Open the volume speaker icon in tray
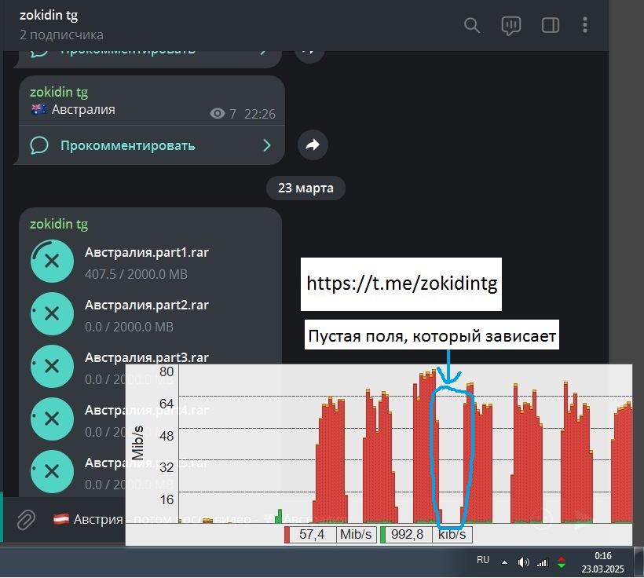Viewport: 644px width, 578px height. (x=524, y=562)
